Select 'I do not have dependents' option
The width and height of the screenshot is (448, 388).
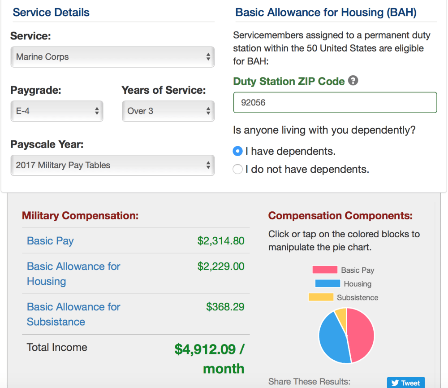tap(238, 170)
